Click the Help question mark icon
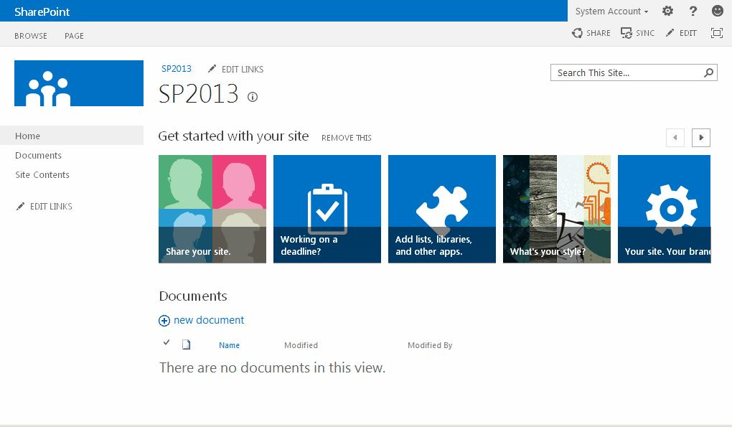 [x=693, y=11]
